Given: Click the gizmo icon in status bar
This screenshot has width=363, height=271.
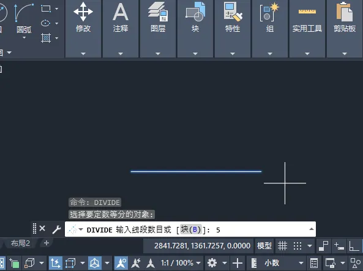Looking at the screenshot, I should click(95, 263).
